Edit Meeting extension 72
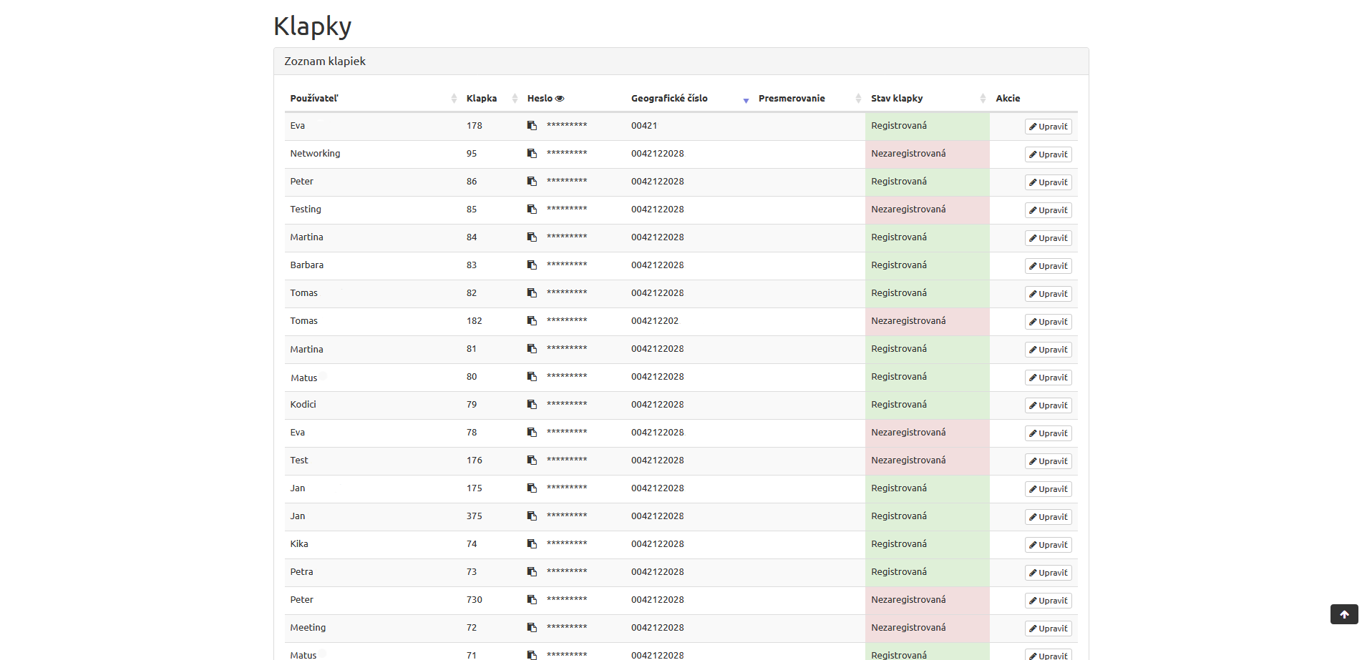 point(1049,629)
